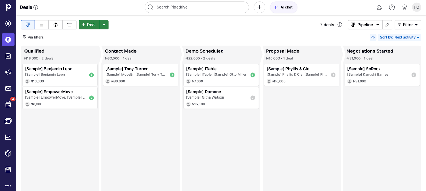
Task: Open the [Sample] Damone deal
Action: [x=221, y=98]
